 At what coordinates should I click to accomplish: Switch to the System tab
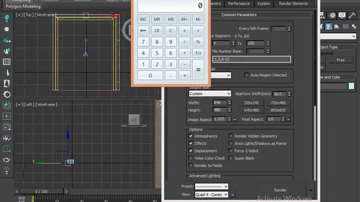pyautogui.click(x=264, y=3)
